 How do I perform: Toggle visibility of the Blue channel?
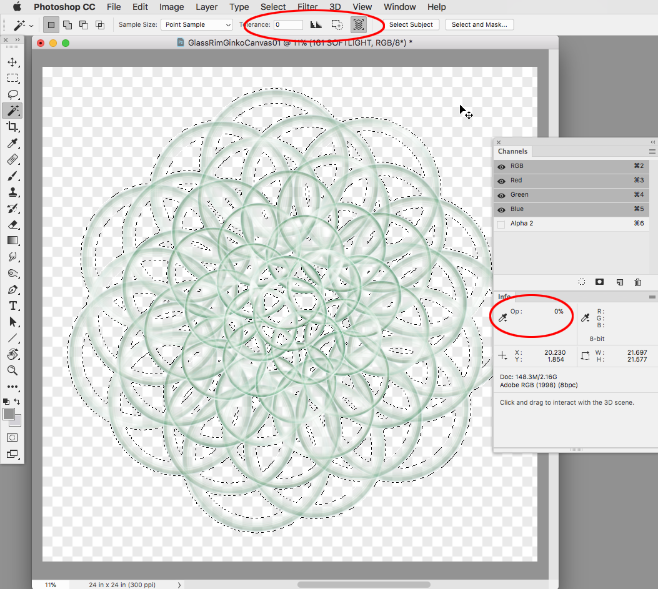pyautogui.click(x=501, y=209)
